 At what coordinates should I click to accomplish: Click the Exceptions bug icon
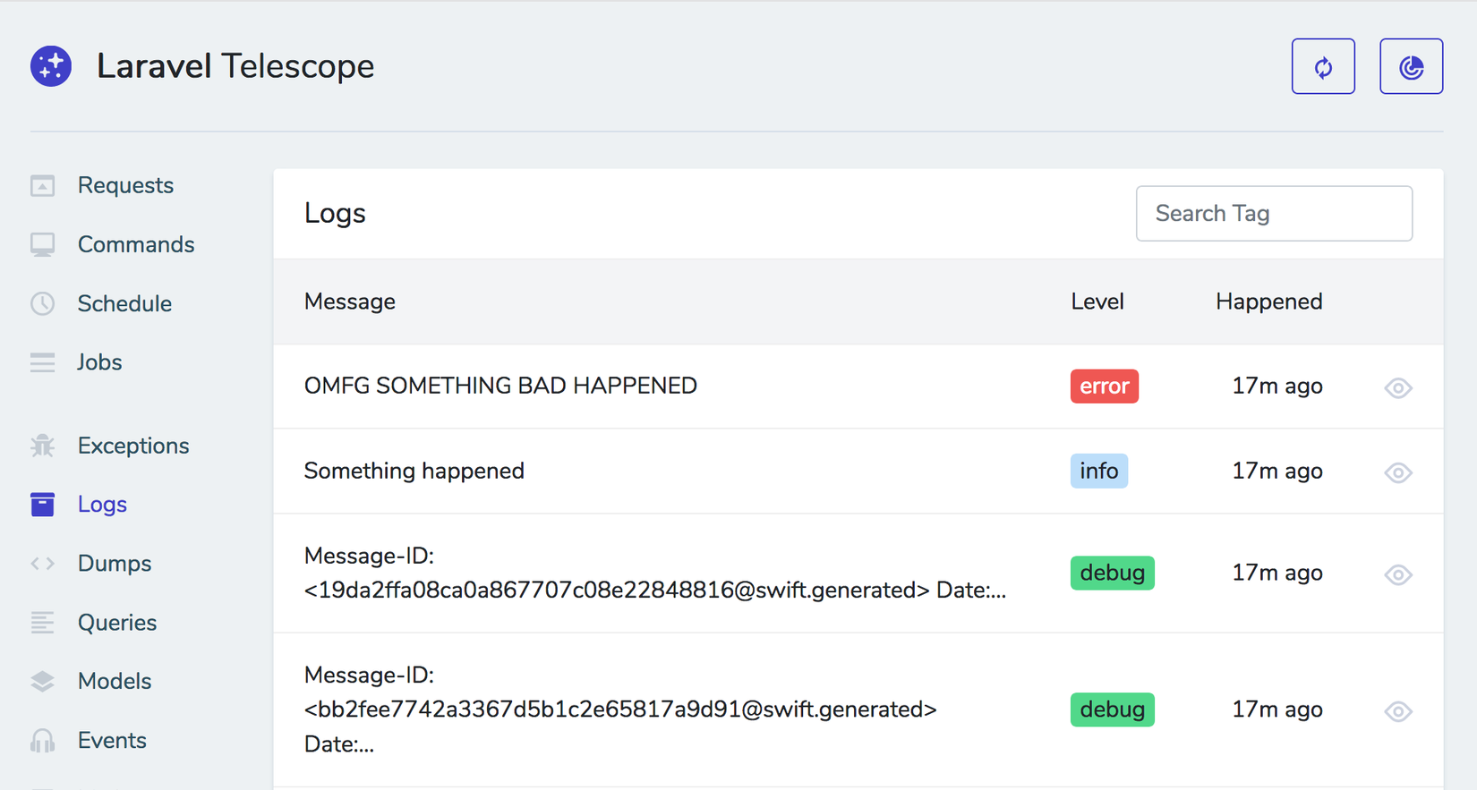(42, 446)
